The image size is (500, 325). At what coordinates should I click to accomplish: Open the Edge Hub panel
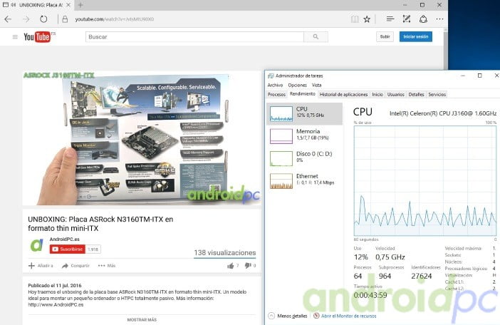point(390,19)
